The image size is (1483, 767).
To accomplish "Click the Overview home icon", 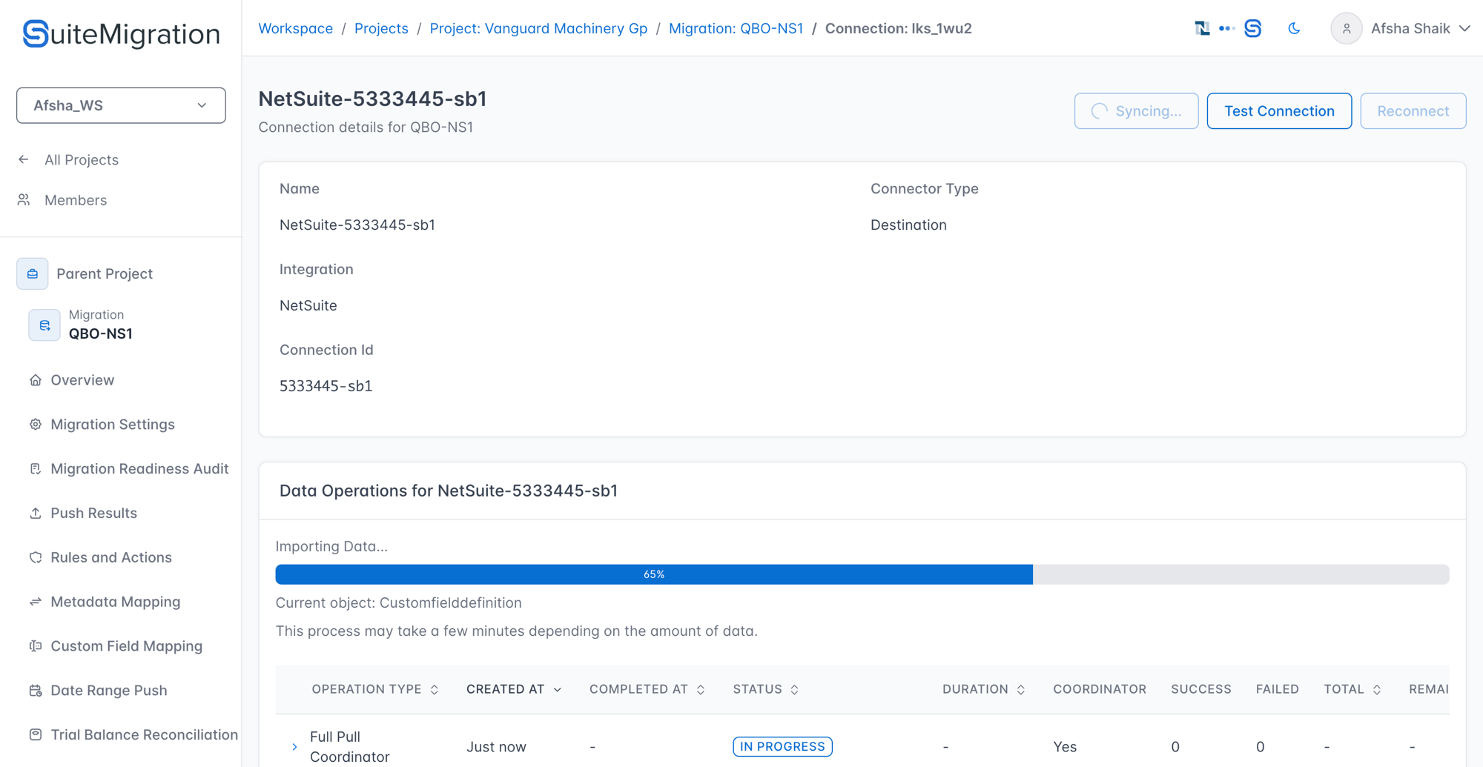I will 35,380.
